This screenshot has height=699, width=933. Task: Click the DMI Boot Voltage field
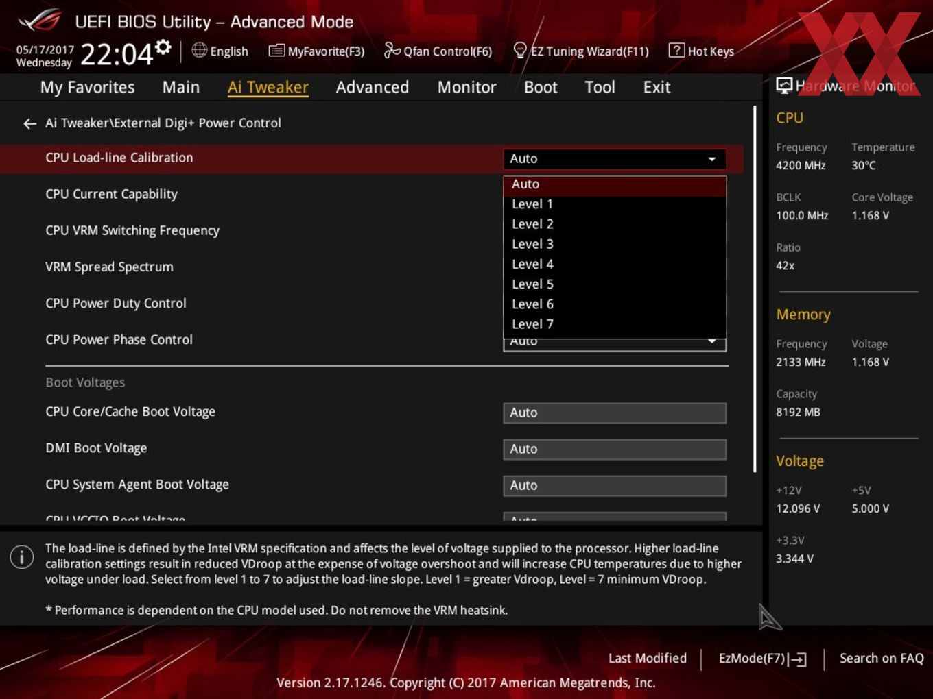615,449
